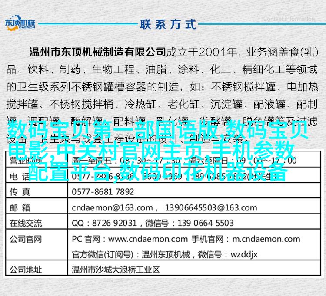Click the text 成立于2001年
Viewport: 326px width, 296px height.
(202, 52)
